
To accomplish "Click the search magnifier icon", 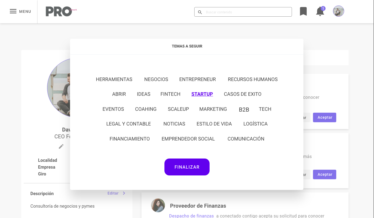I will tap(200, 12).
